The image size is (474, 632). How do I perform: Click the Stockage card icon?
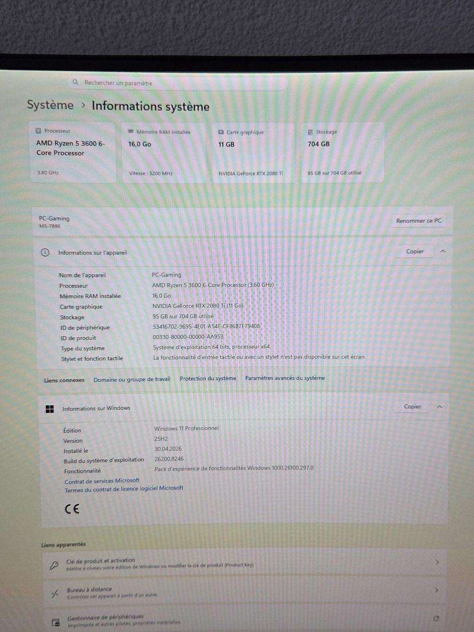pyautogui.click(x=310, y=132)
